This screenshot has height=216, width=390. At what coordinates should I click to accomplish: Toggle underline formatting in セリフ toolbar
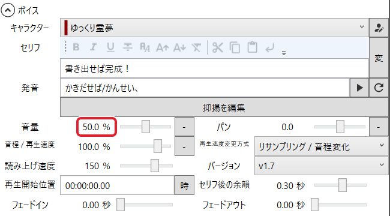point(110,47)
